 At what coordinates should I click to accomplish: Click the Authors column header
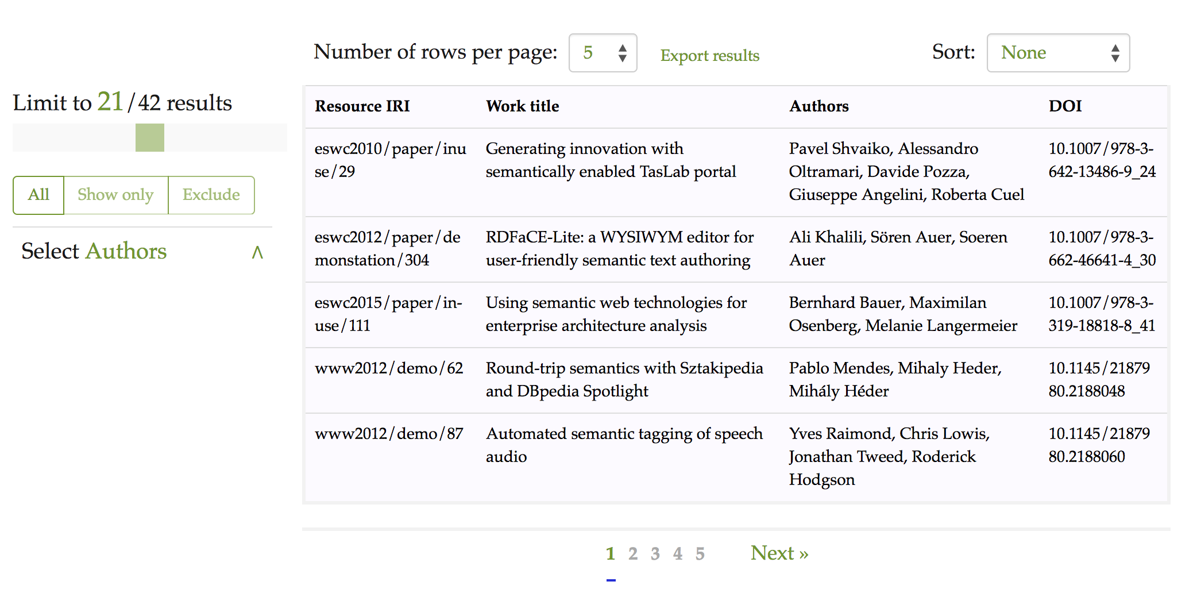click(818, 106)
